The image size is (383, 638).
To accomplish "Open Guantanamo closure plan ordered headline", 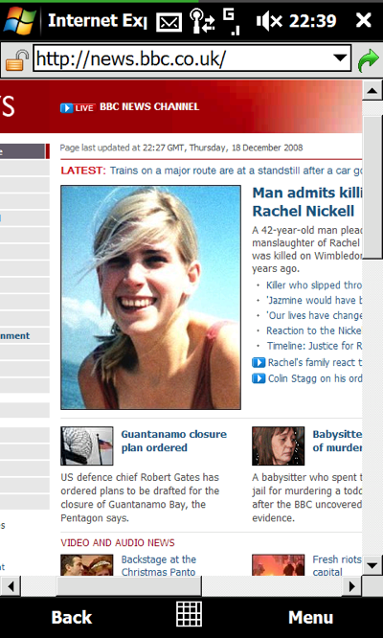I will (x=173, y=441).
